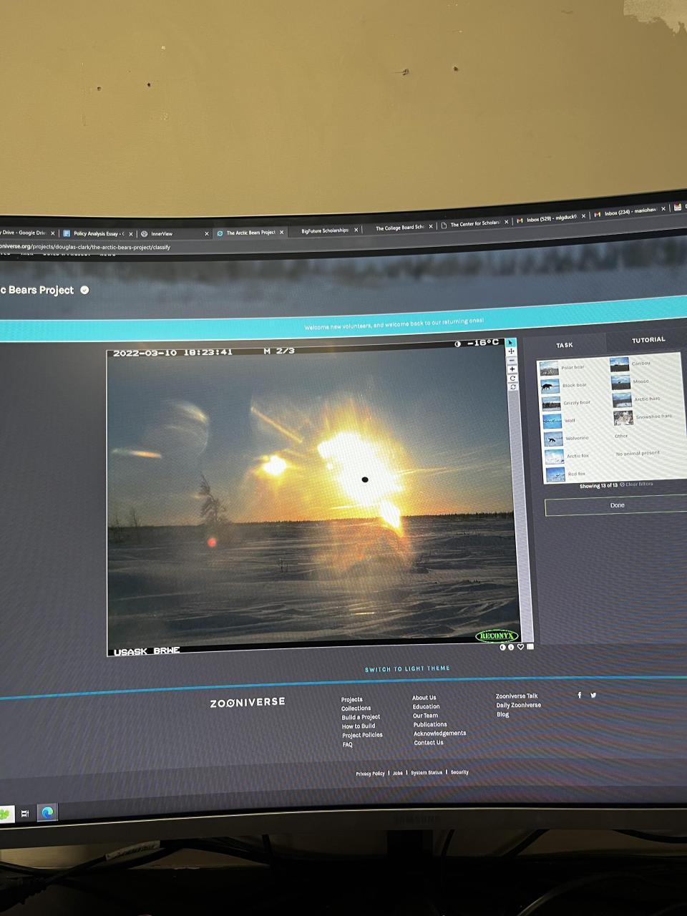Open Education footer link
This screenshot has height=916, width=687.
pyautogui.click(x=426, y=706)
